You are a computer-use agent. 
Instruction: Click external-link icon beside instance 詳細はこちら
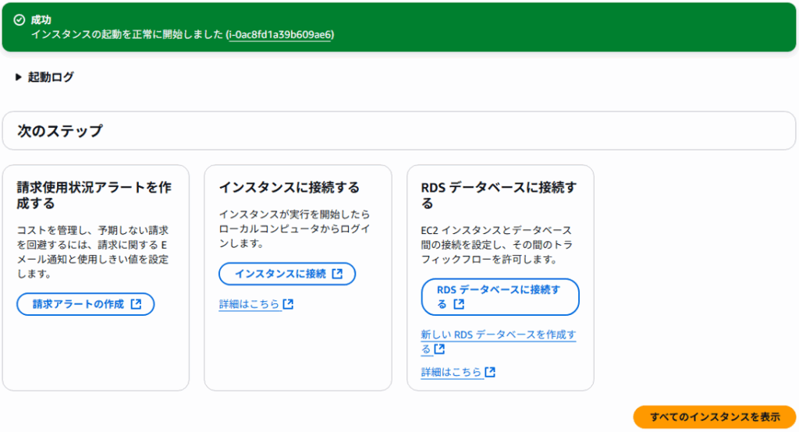(x=288, y=304)
